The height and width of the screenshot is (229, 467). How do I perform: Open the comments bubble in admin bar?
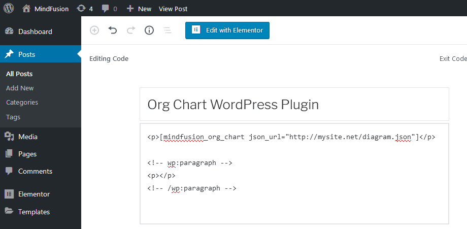[109, 9]
